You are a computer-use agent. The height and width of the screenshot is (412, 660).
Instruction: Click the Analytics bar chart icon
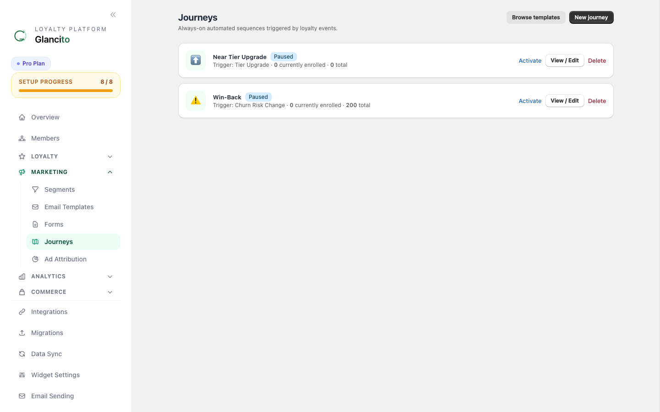point(22,276)
